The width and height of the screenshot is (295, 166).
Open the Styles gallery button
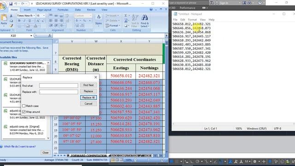pos(98,20)
